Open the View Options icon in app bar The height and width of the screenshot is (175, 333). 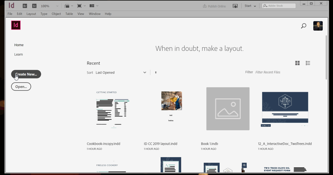pyautogui.click(x=67, y=6)
